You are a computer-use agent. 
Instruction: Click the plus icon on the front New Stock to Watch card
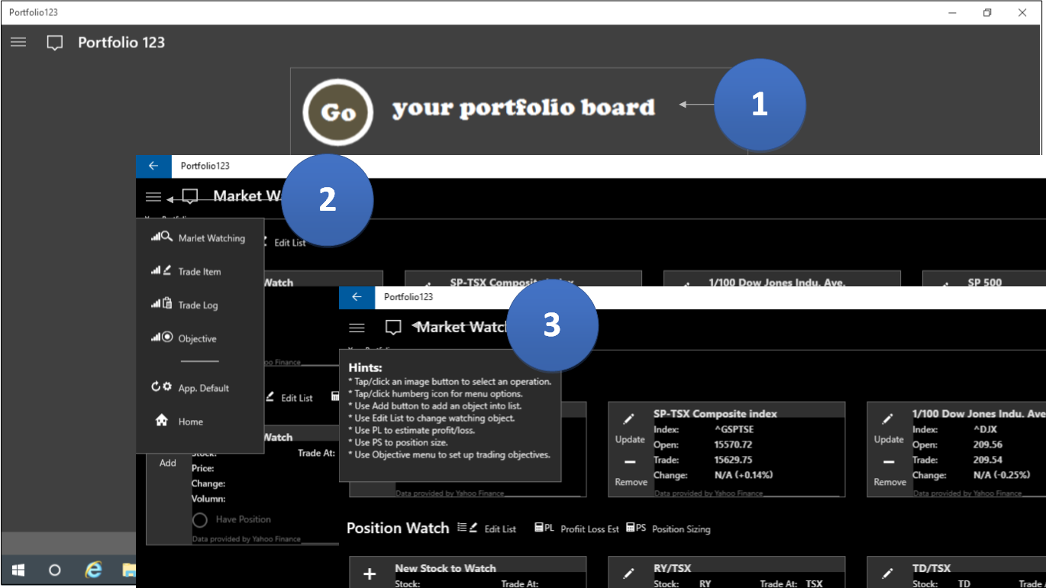(370, 574)
